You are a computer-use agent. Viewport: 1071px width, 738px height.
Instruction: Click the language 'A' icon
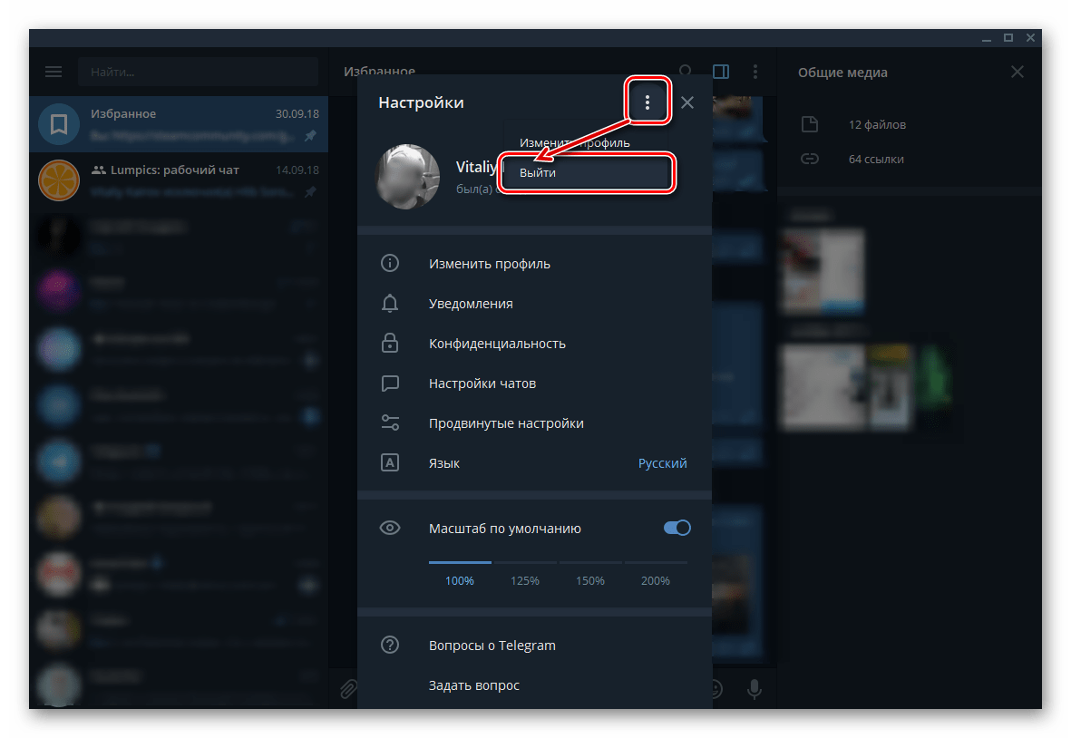coord(390,463)
